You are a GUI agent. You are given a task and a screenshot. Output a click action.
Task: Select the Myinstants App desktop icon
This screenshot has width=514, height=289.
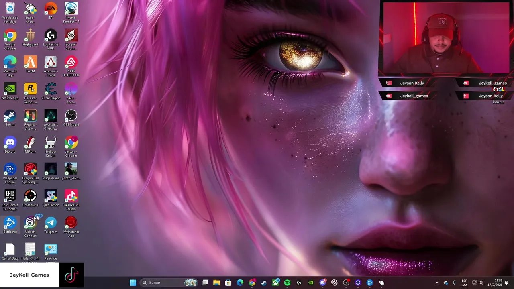point(71,227)
